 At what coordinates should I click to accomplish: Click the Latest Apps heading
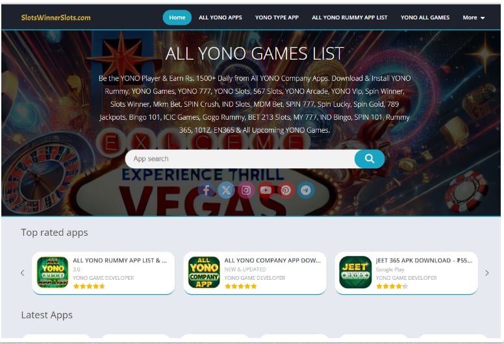tap(47, 315)
